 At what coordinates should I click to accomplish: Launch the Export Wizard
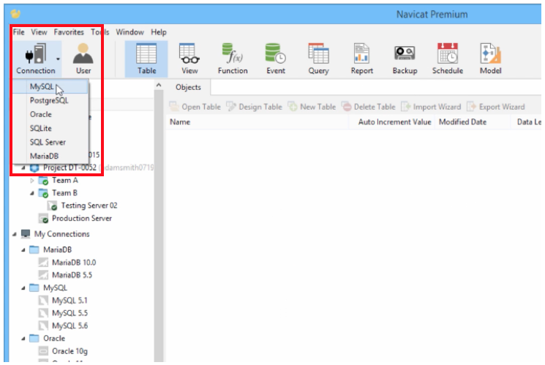496,107
